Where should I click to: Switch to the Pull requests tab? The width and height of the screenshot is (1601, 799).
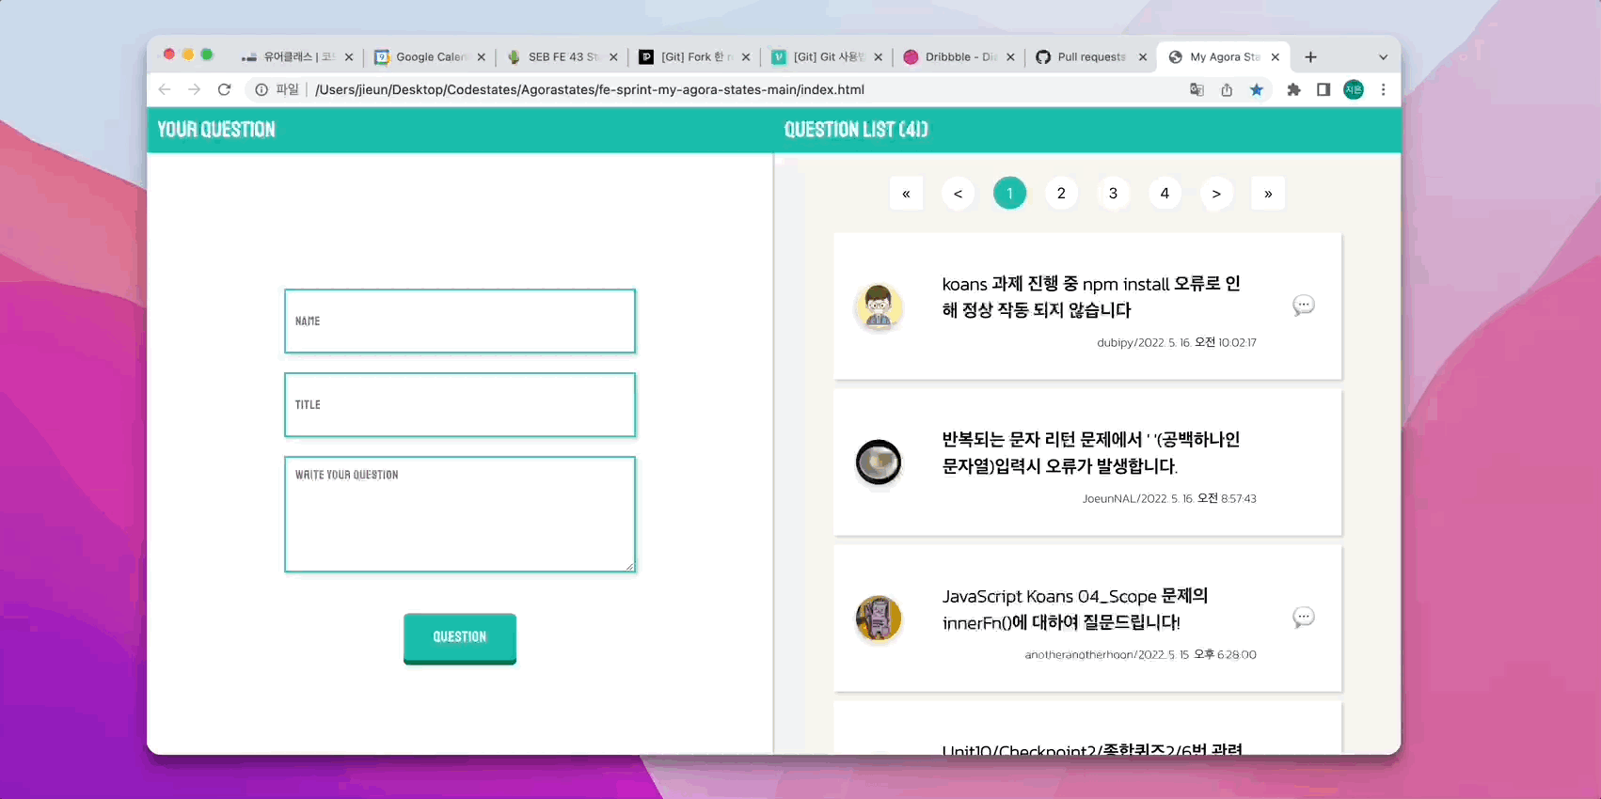(x=1091, y=57)
